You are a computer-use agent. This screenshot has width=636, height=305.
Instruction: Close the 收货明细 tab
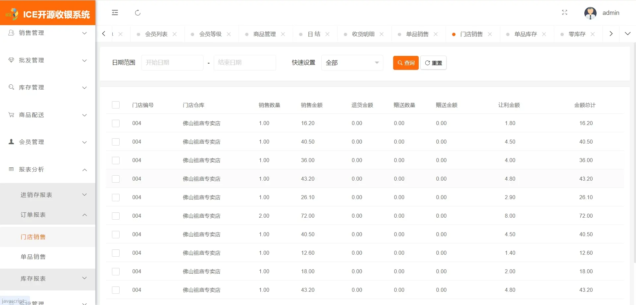pos(382,34)
